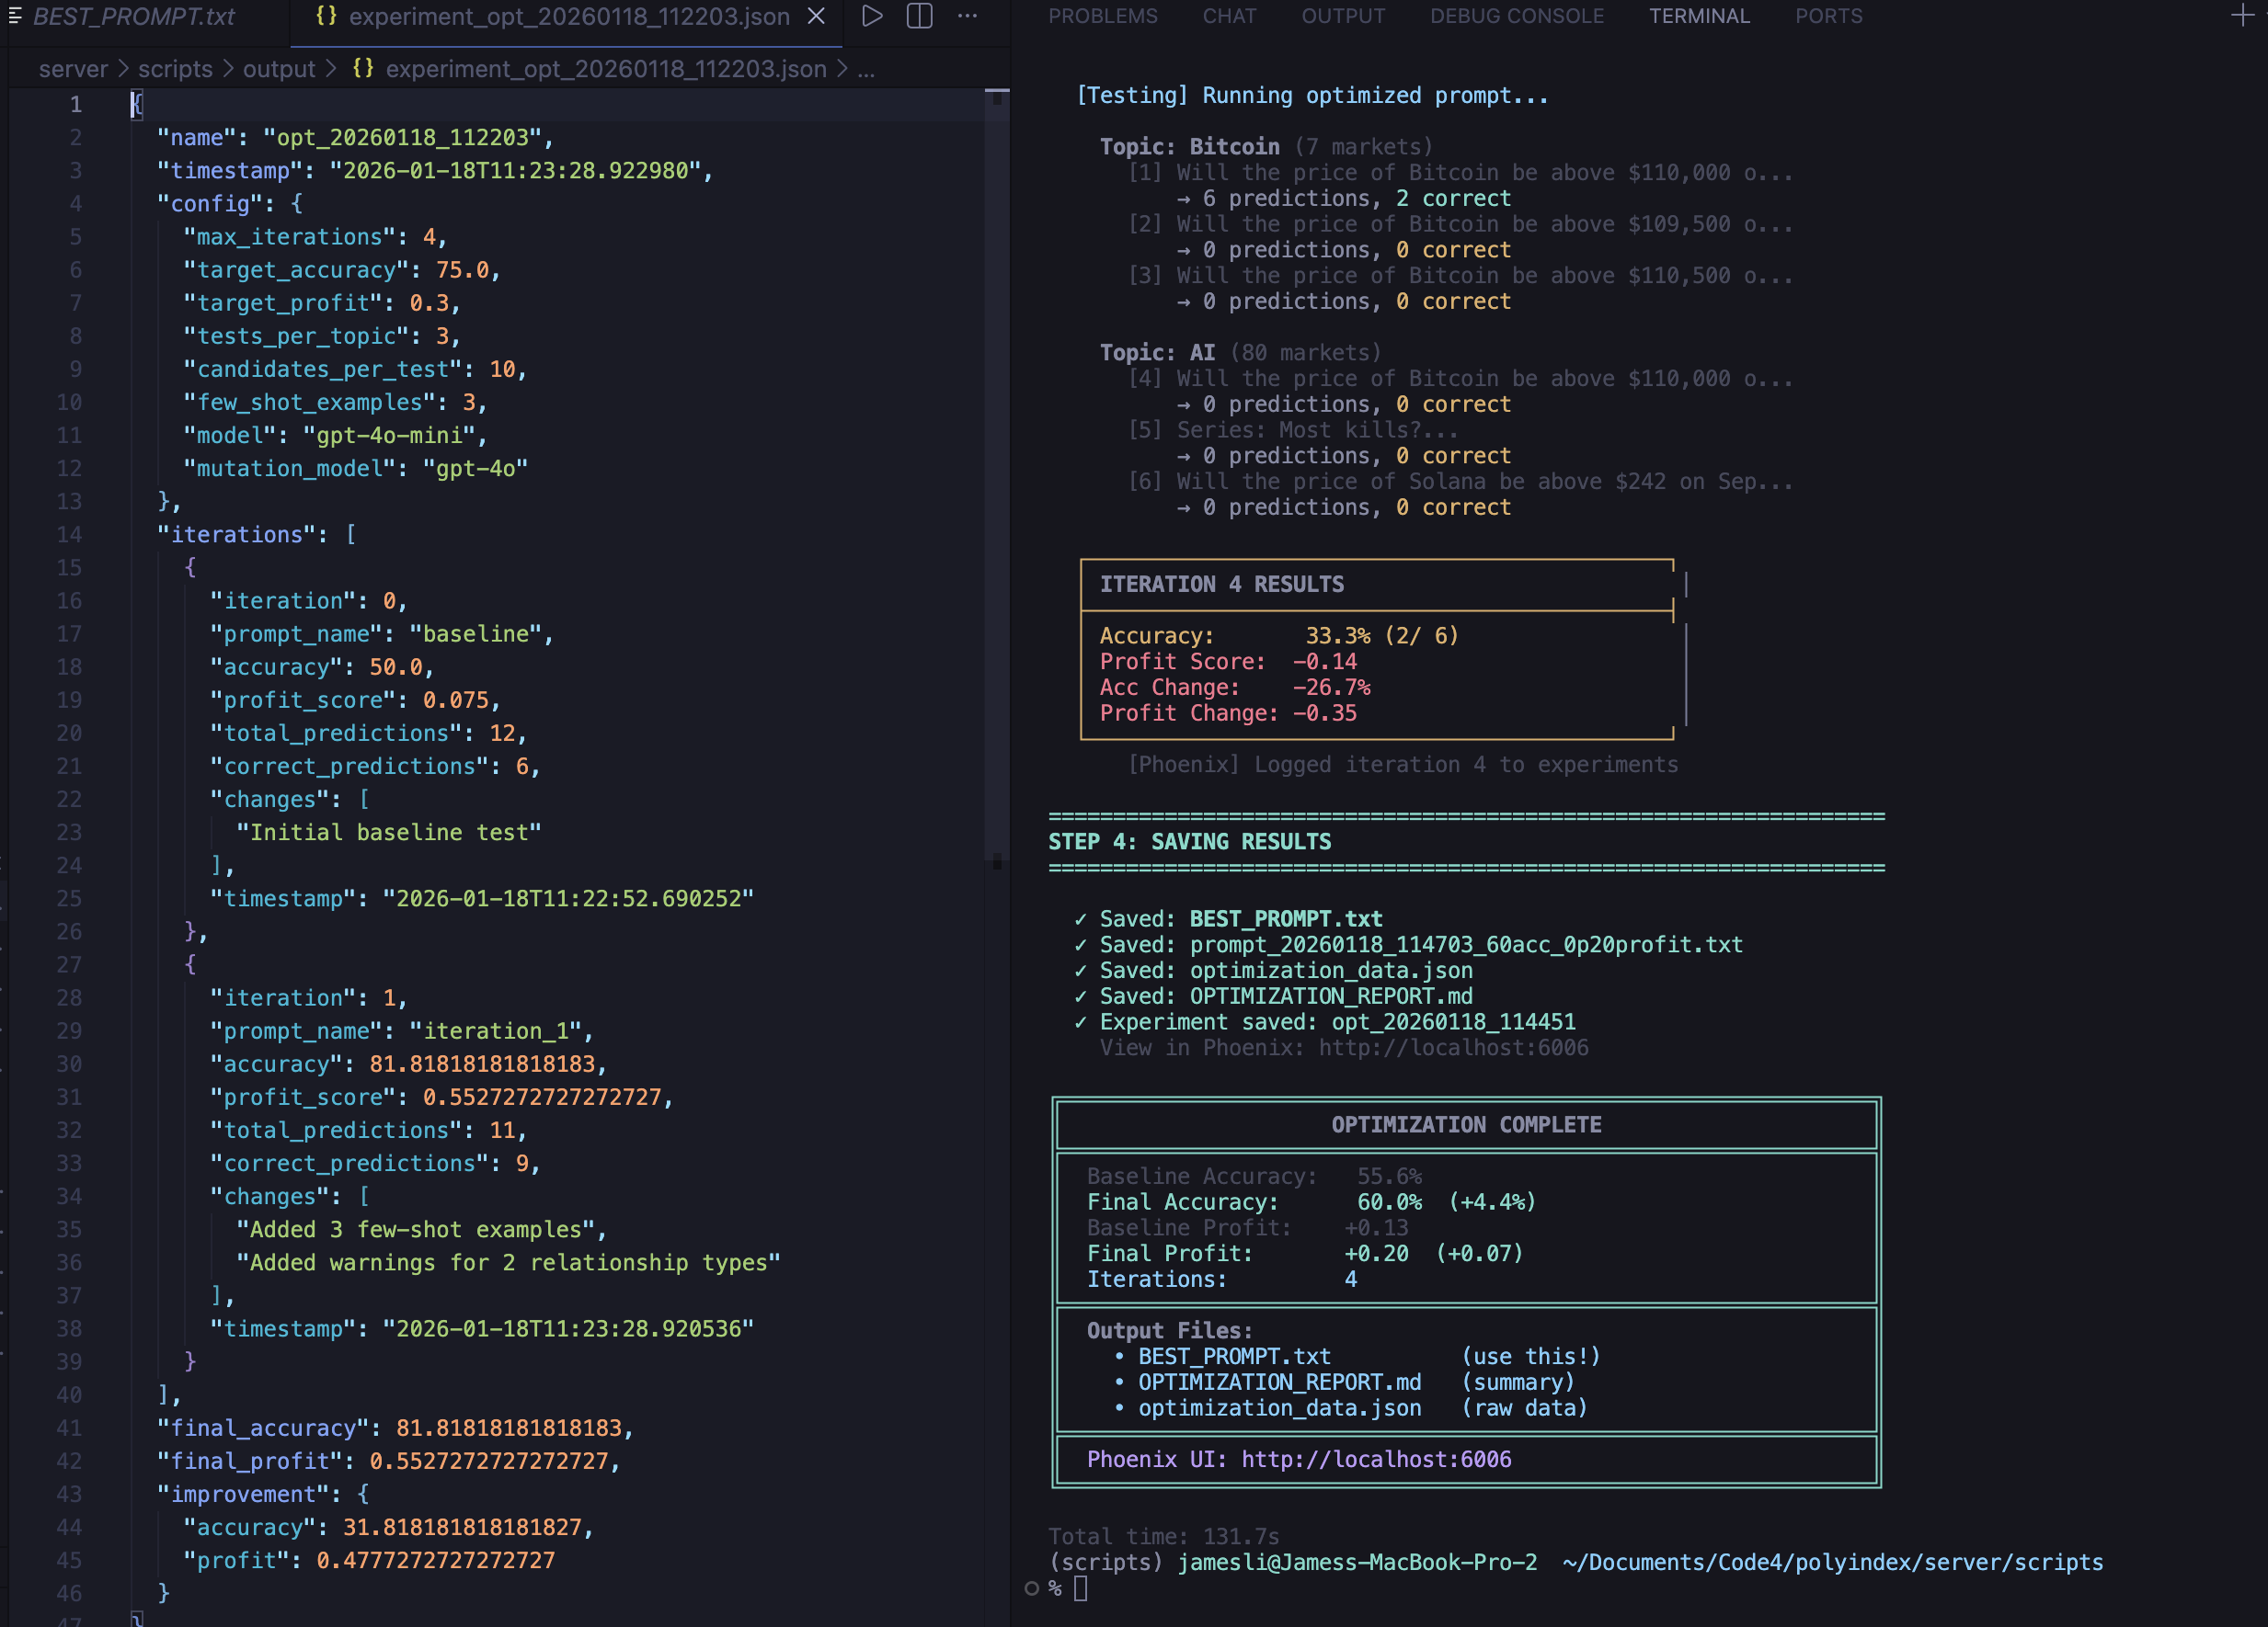Split the editor to the right
The image size is (2268, 1627).
pyautogui.click(x=919, y=16)
